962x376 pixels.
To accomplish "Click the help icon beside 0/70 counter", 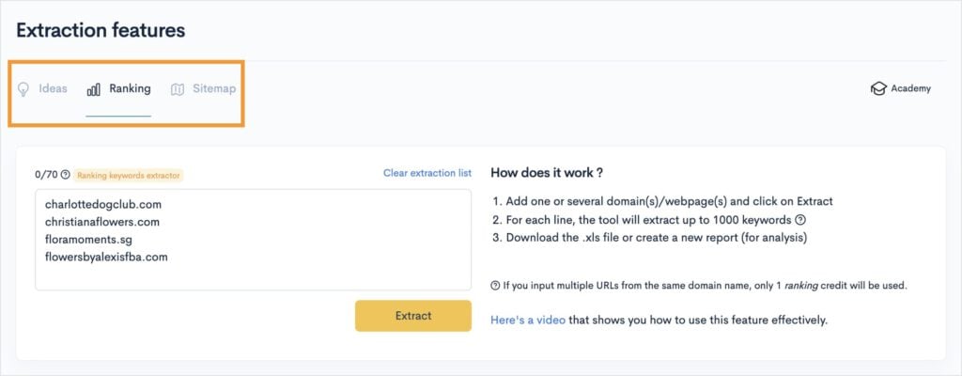I will coord(66,174).
